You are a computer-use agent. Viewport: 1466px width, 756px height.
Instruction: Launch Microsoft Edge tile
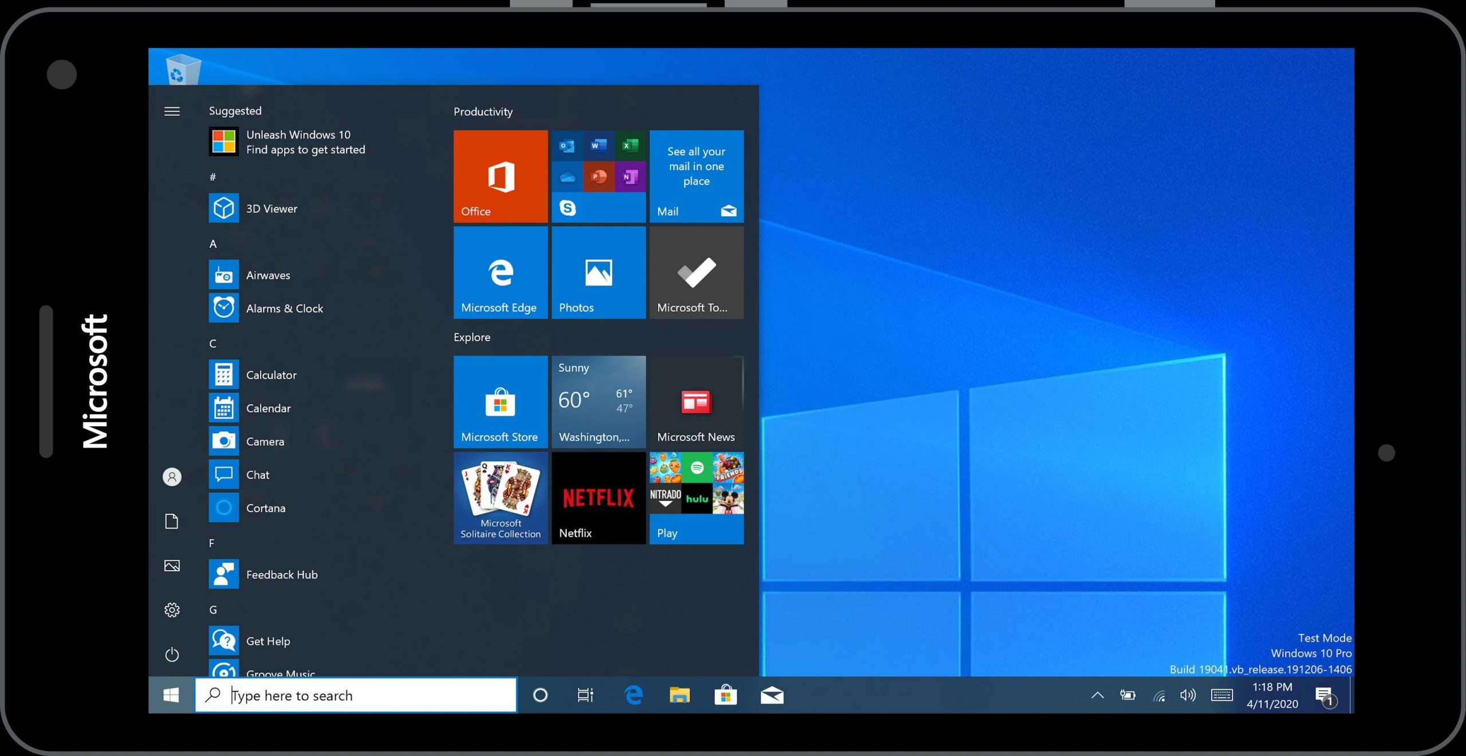click(x=500, y=272)
